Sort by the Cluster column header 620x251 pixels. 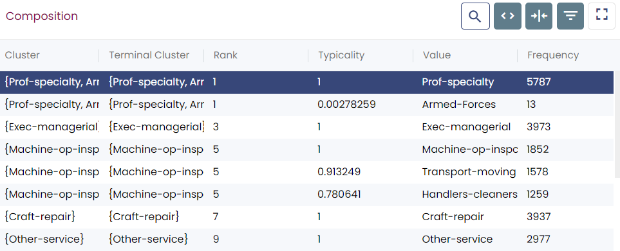point(22,55)
